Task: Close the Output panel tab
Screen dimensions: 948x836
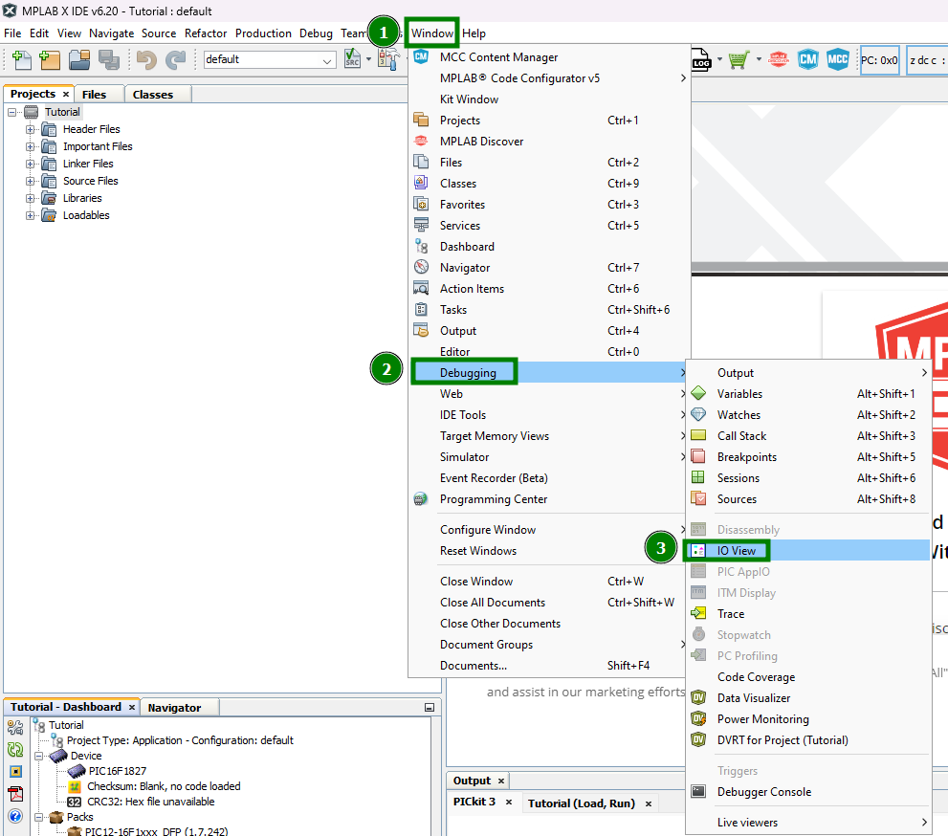Action: [x=501, y=781]
